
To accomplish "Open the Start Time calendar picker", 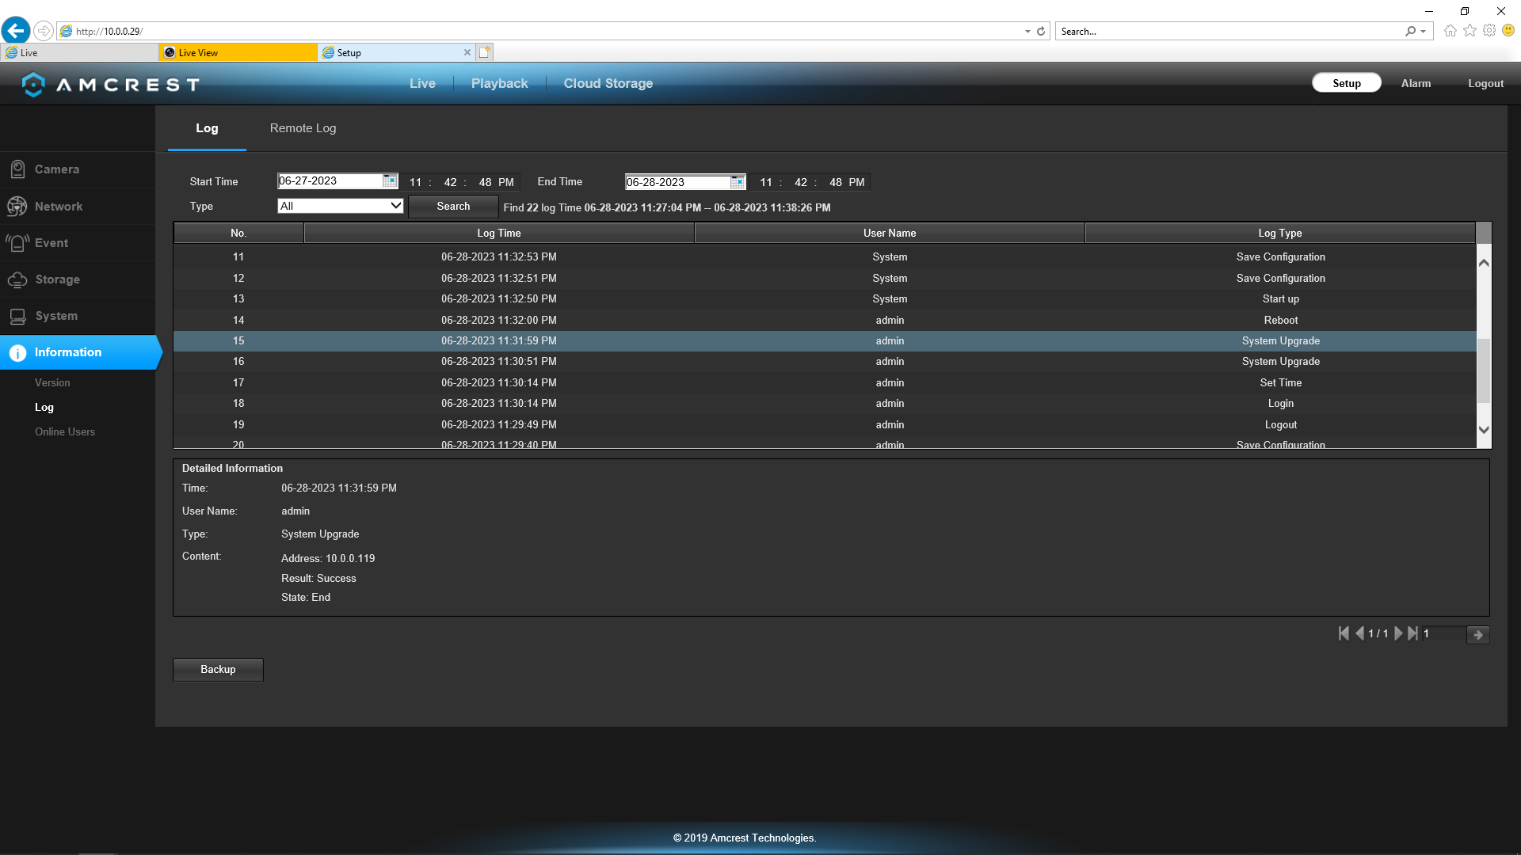I will [390, 181].
